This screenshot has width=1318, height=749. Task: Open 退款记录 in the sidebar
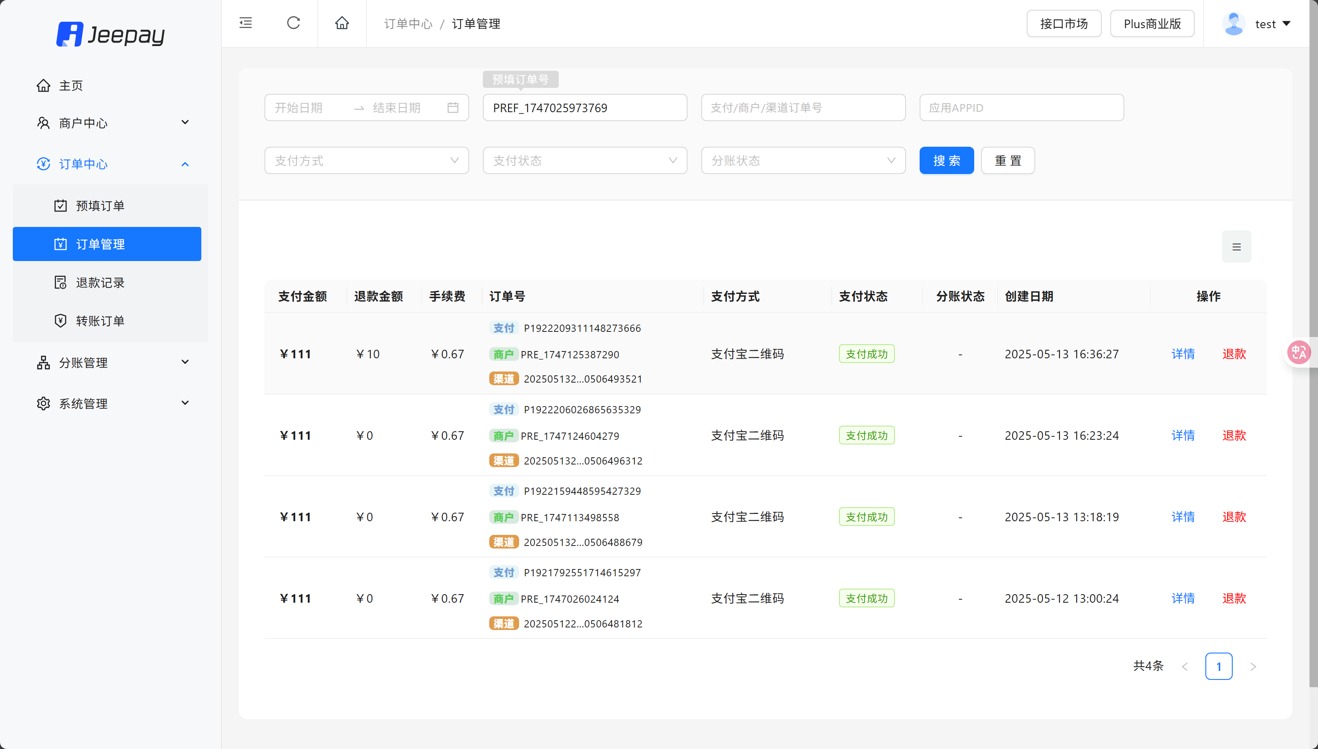(100, 282)
